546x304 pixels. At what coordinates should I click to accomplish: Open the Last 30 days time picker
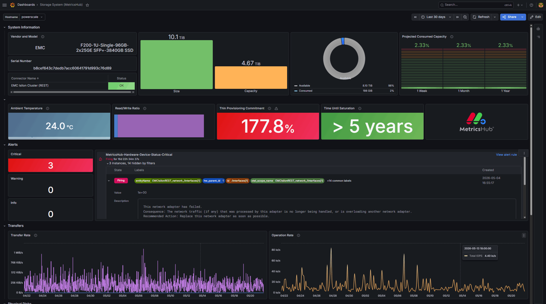(x=436, y=17)
